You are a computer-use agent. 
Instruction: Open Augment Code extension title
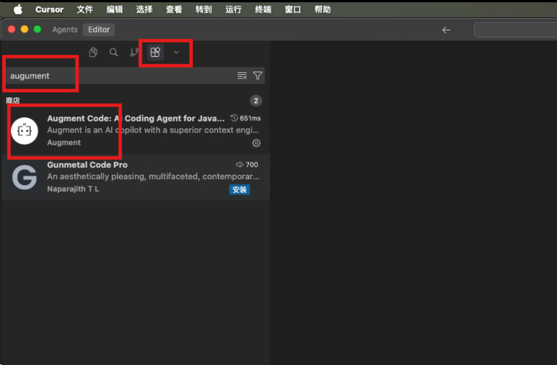click(x=136, y=119)
